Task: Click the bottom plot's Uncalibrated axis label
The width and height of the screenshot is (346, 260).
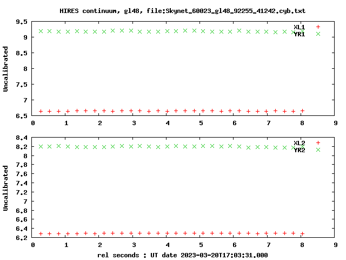Action: [5, 188]
